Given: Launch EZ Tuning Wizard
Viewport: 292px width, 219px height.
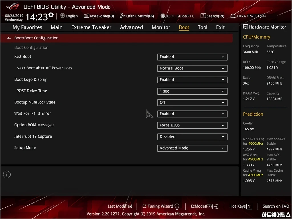Looking at the screenshot, I should coord(161,206).
